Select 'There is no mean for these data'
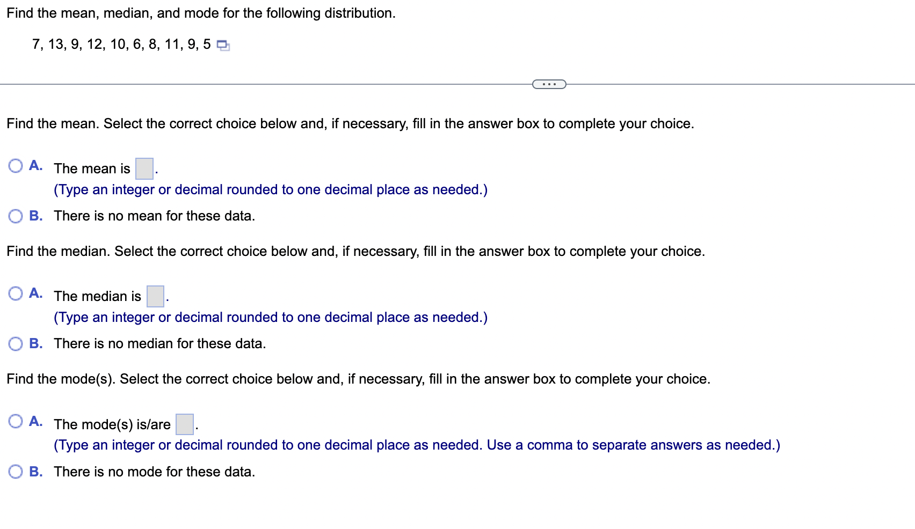Screen dimensions: 915x529 [15, 216]
